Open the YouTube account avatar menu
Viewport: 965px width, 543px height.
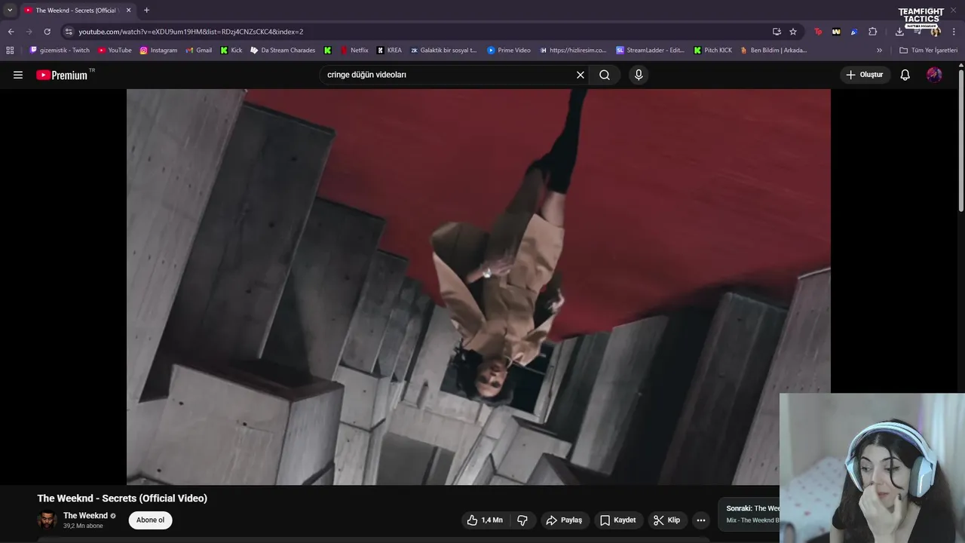pos(934,75)
